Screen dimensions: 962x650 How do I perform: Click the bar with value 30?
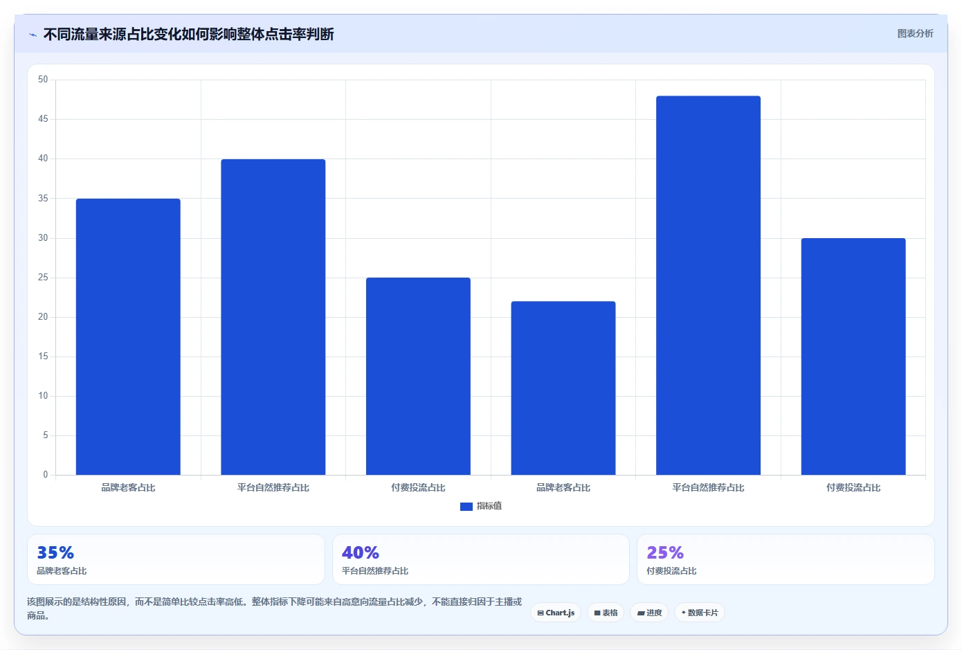(853, 356)
